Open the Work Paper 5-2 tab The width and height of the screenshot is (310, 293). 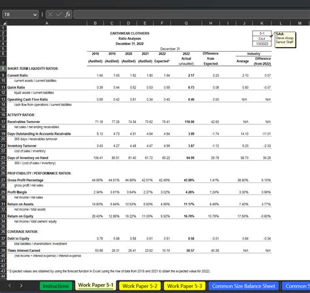pos(140,286)
